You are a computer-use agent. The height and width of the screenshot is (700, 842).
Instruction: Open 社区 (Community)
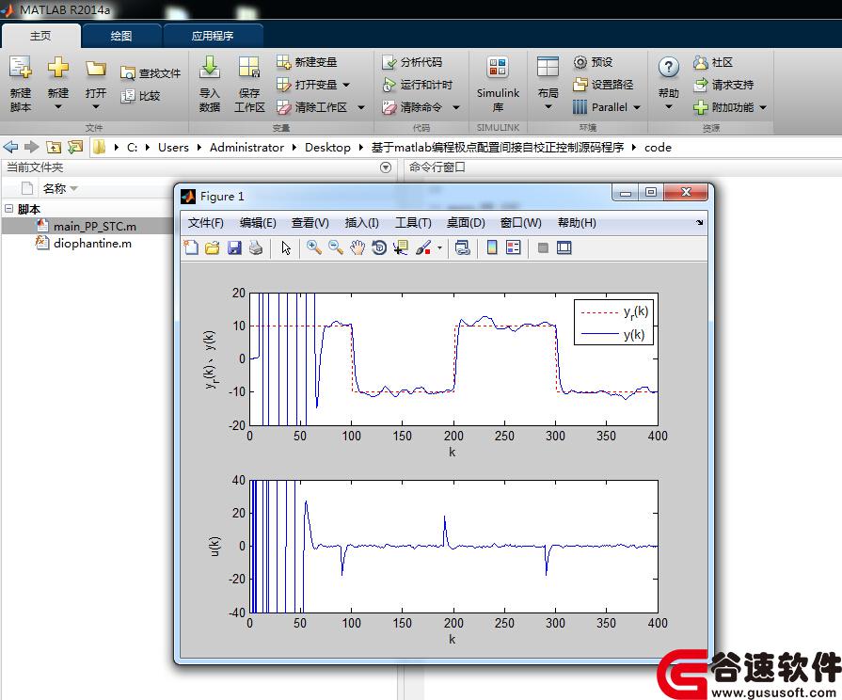click(713, 62)
